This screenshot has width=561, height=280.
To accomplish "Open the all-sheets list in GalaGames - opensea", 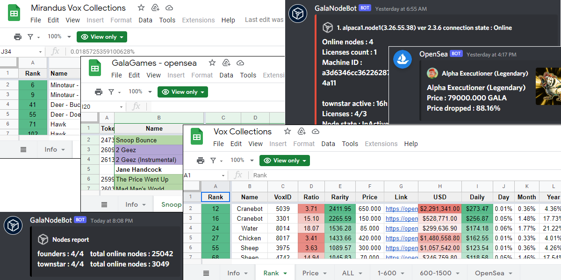I will pos(104,204).
